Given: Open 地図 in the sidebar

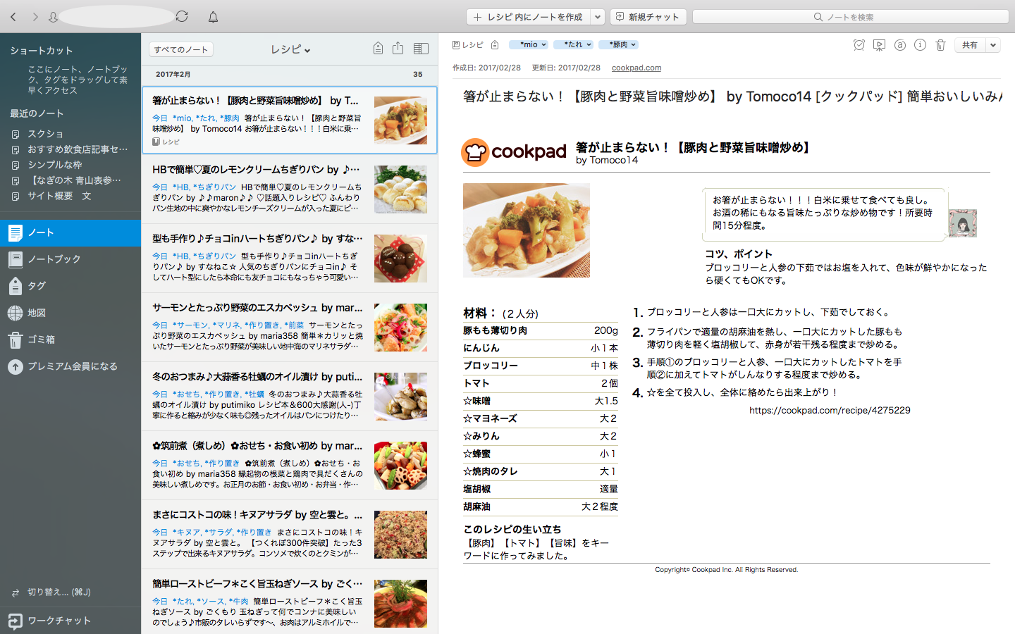Looking at the screenshot, I should (x=70, y=313).
